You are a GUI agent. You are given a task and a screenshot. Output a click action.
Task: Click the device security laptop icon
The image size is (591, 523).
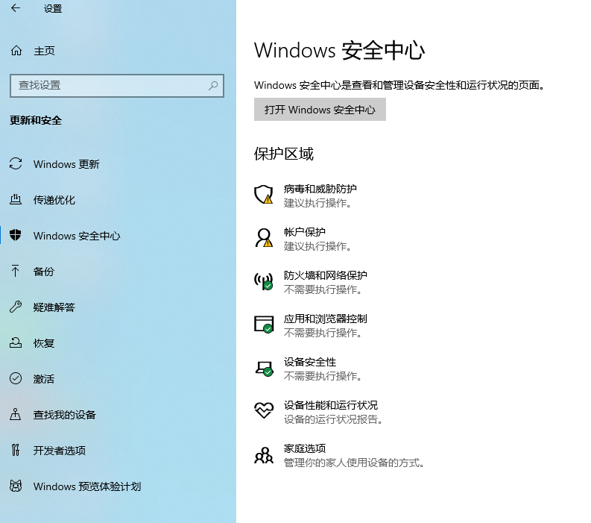[x=264, y=368]
